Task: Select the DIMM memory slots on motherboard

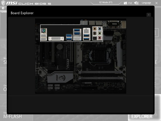Action: point(100,75)
